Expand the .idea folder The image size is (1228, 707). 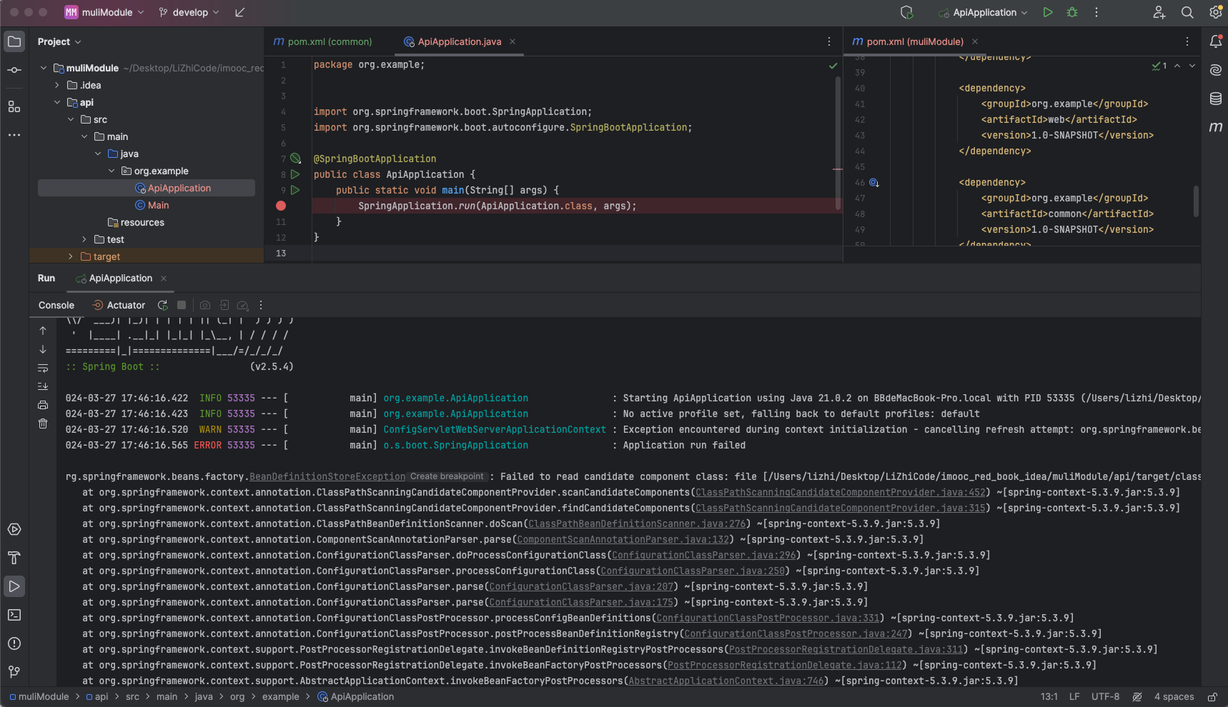[57, 85]
